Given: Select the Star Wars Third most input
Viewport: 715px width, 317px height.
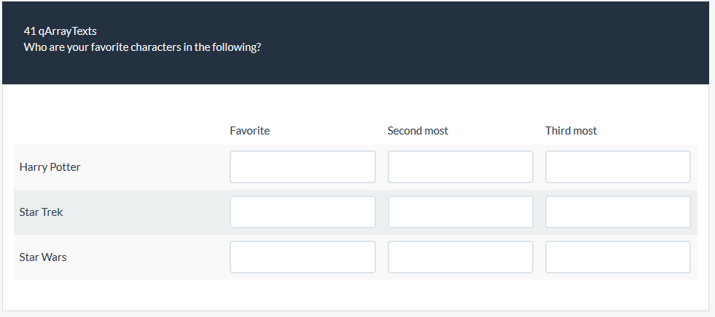Looking at the screenshot, I should coord(617,257).
